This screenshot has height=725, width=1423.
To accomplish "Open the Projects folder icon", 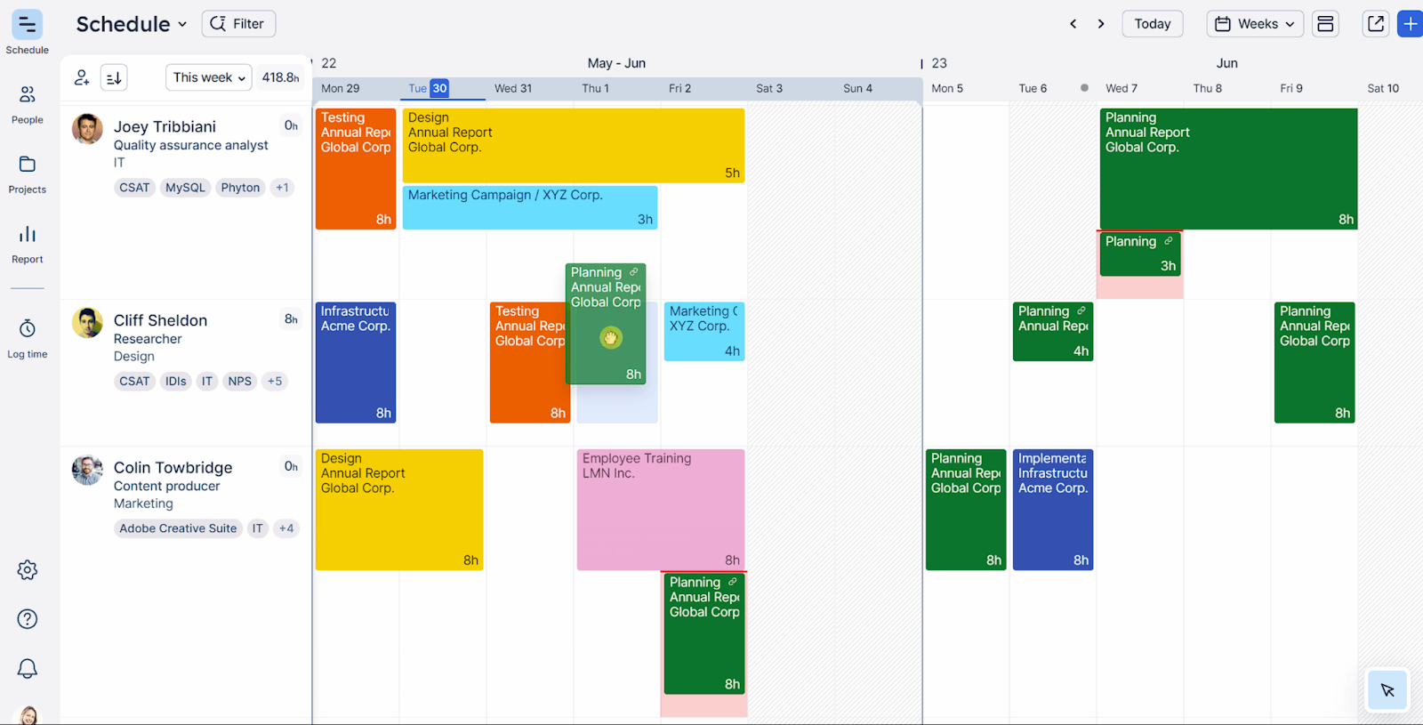I will click(28, 173).
